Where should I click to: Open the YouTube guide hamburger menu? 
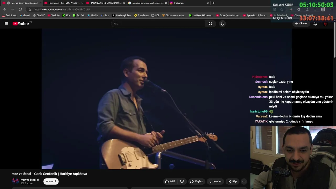point(6,24)
